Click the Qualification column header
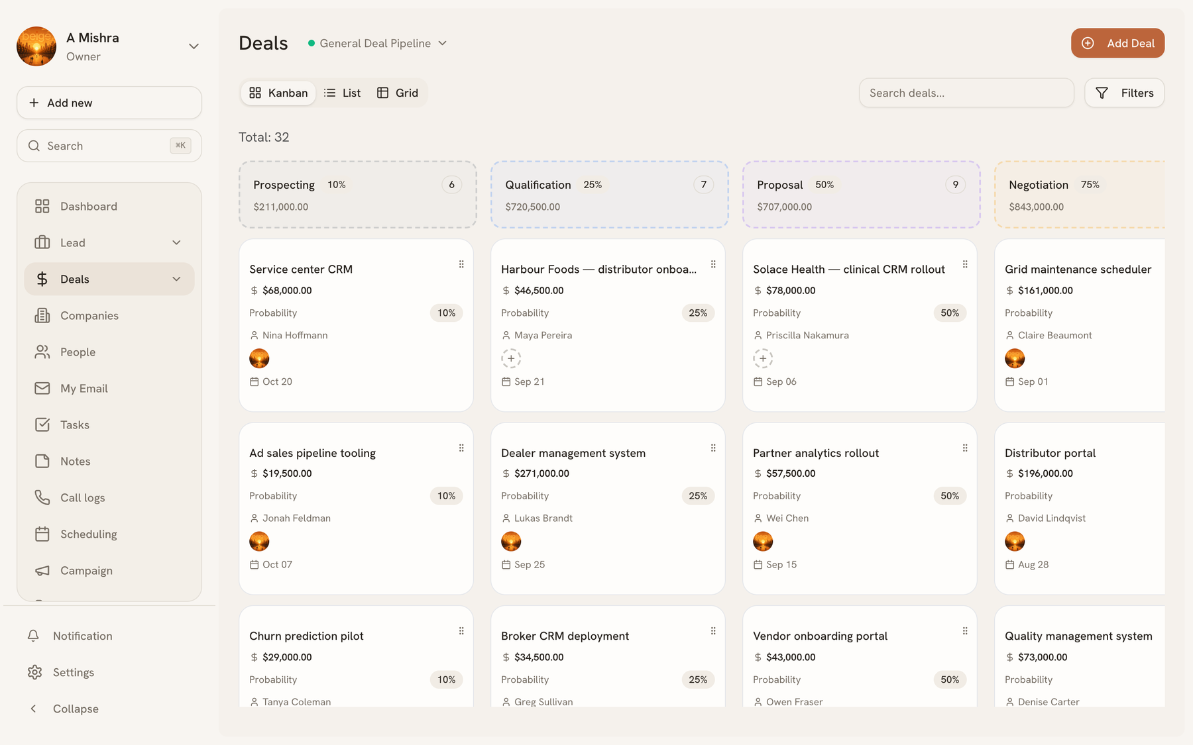The height and width of the screenshot is (745, 1193). point(610,195)
